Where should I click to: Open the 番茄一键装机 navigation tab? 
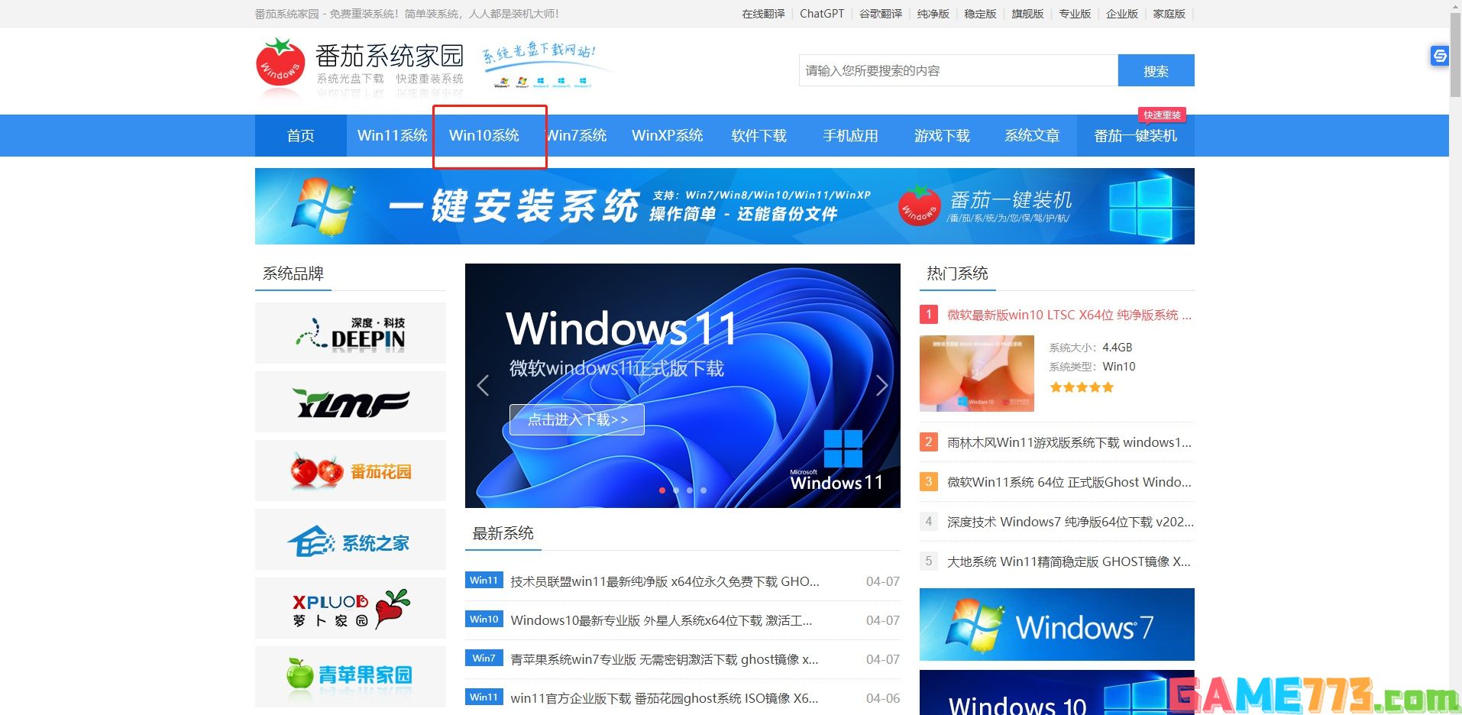click(x=1136, y=136)
